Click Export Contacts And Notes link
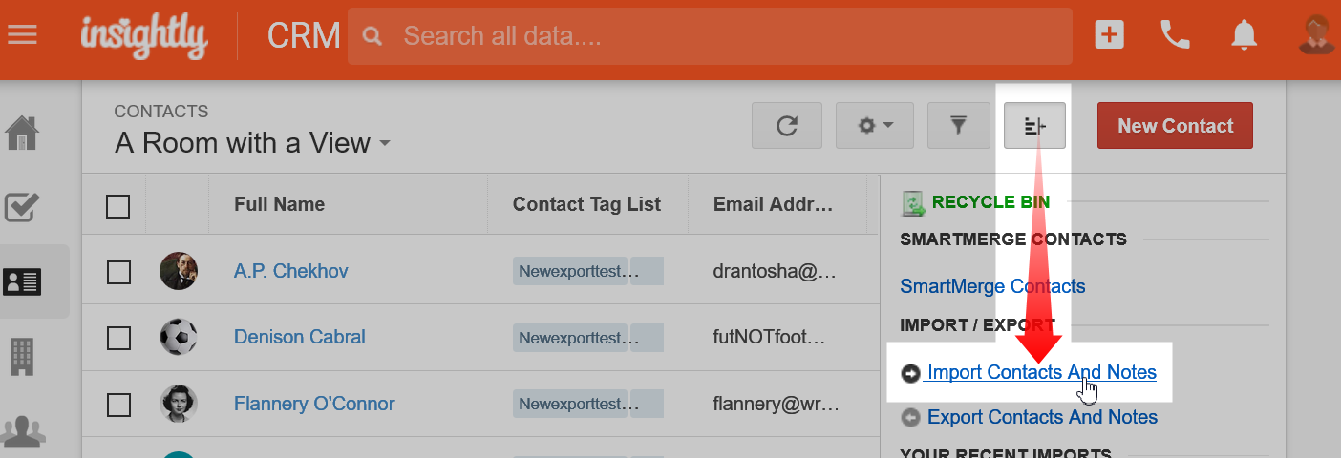 pos(1042,417)
